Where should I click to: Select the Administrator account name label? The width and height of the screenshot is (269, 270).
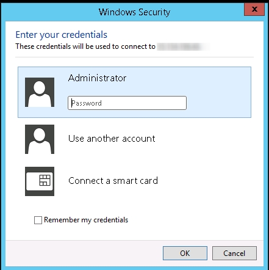(x=97, y=78)
